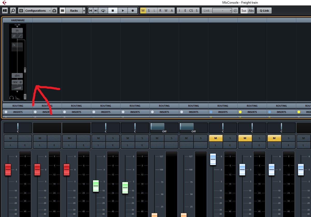Open the link group dropdown field
The width and height of the screenshot is (311, 217).
pos(222,11)
